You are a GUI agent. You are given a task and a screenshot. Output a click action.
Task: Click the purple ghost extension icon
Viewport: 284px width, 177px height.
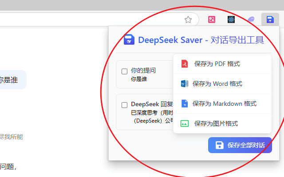pyautogui.click(x=251, y=19)
